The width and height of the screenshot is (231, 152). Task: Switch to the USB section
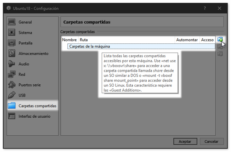(x=33, y=95)
